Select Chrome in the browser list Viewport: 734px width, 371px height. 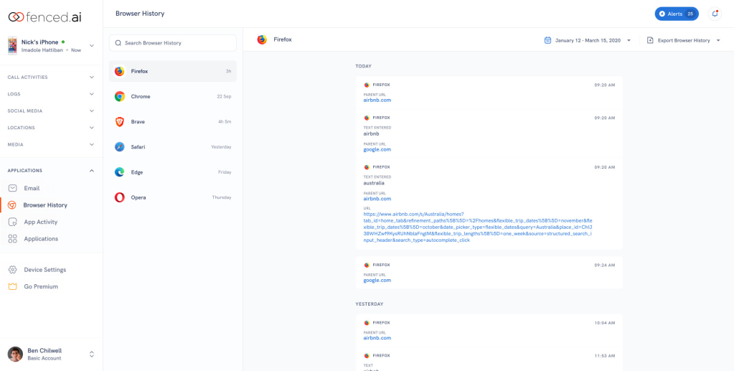point(173,96)
